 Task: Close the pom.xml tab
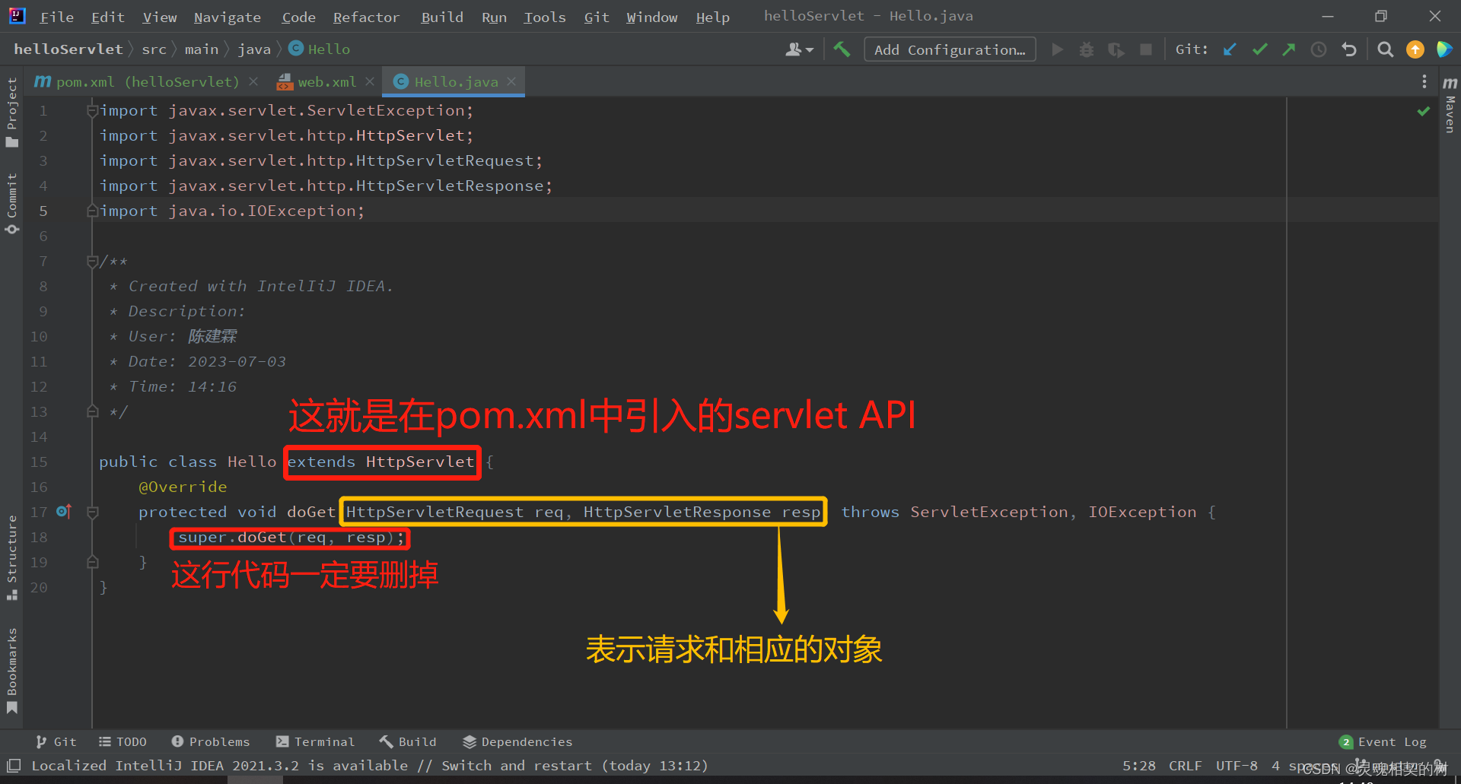coord(253,81)
